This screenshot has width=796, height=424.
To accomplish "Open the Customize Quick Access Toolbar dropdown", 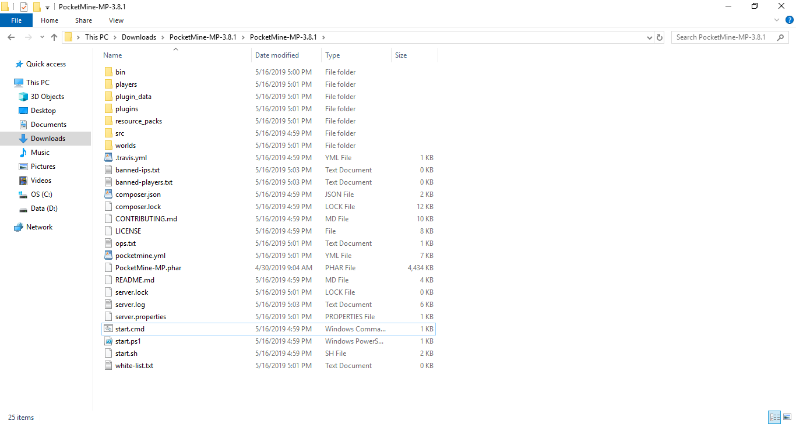I will tap(47, 8).
